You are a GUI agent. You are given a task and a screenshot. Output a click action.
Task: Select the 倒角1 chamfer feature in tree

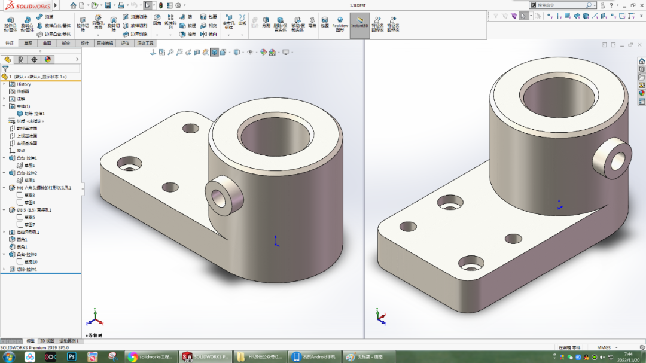(x=22, y=247)
